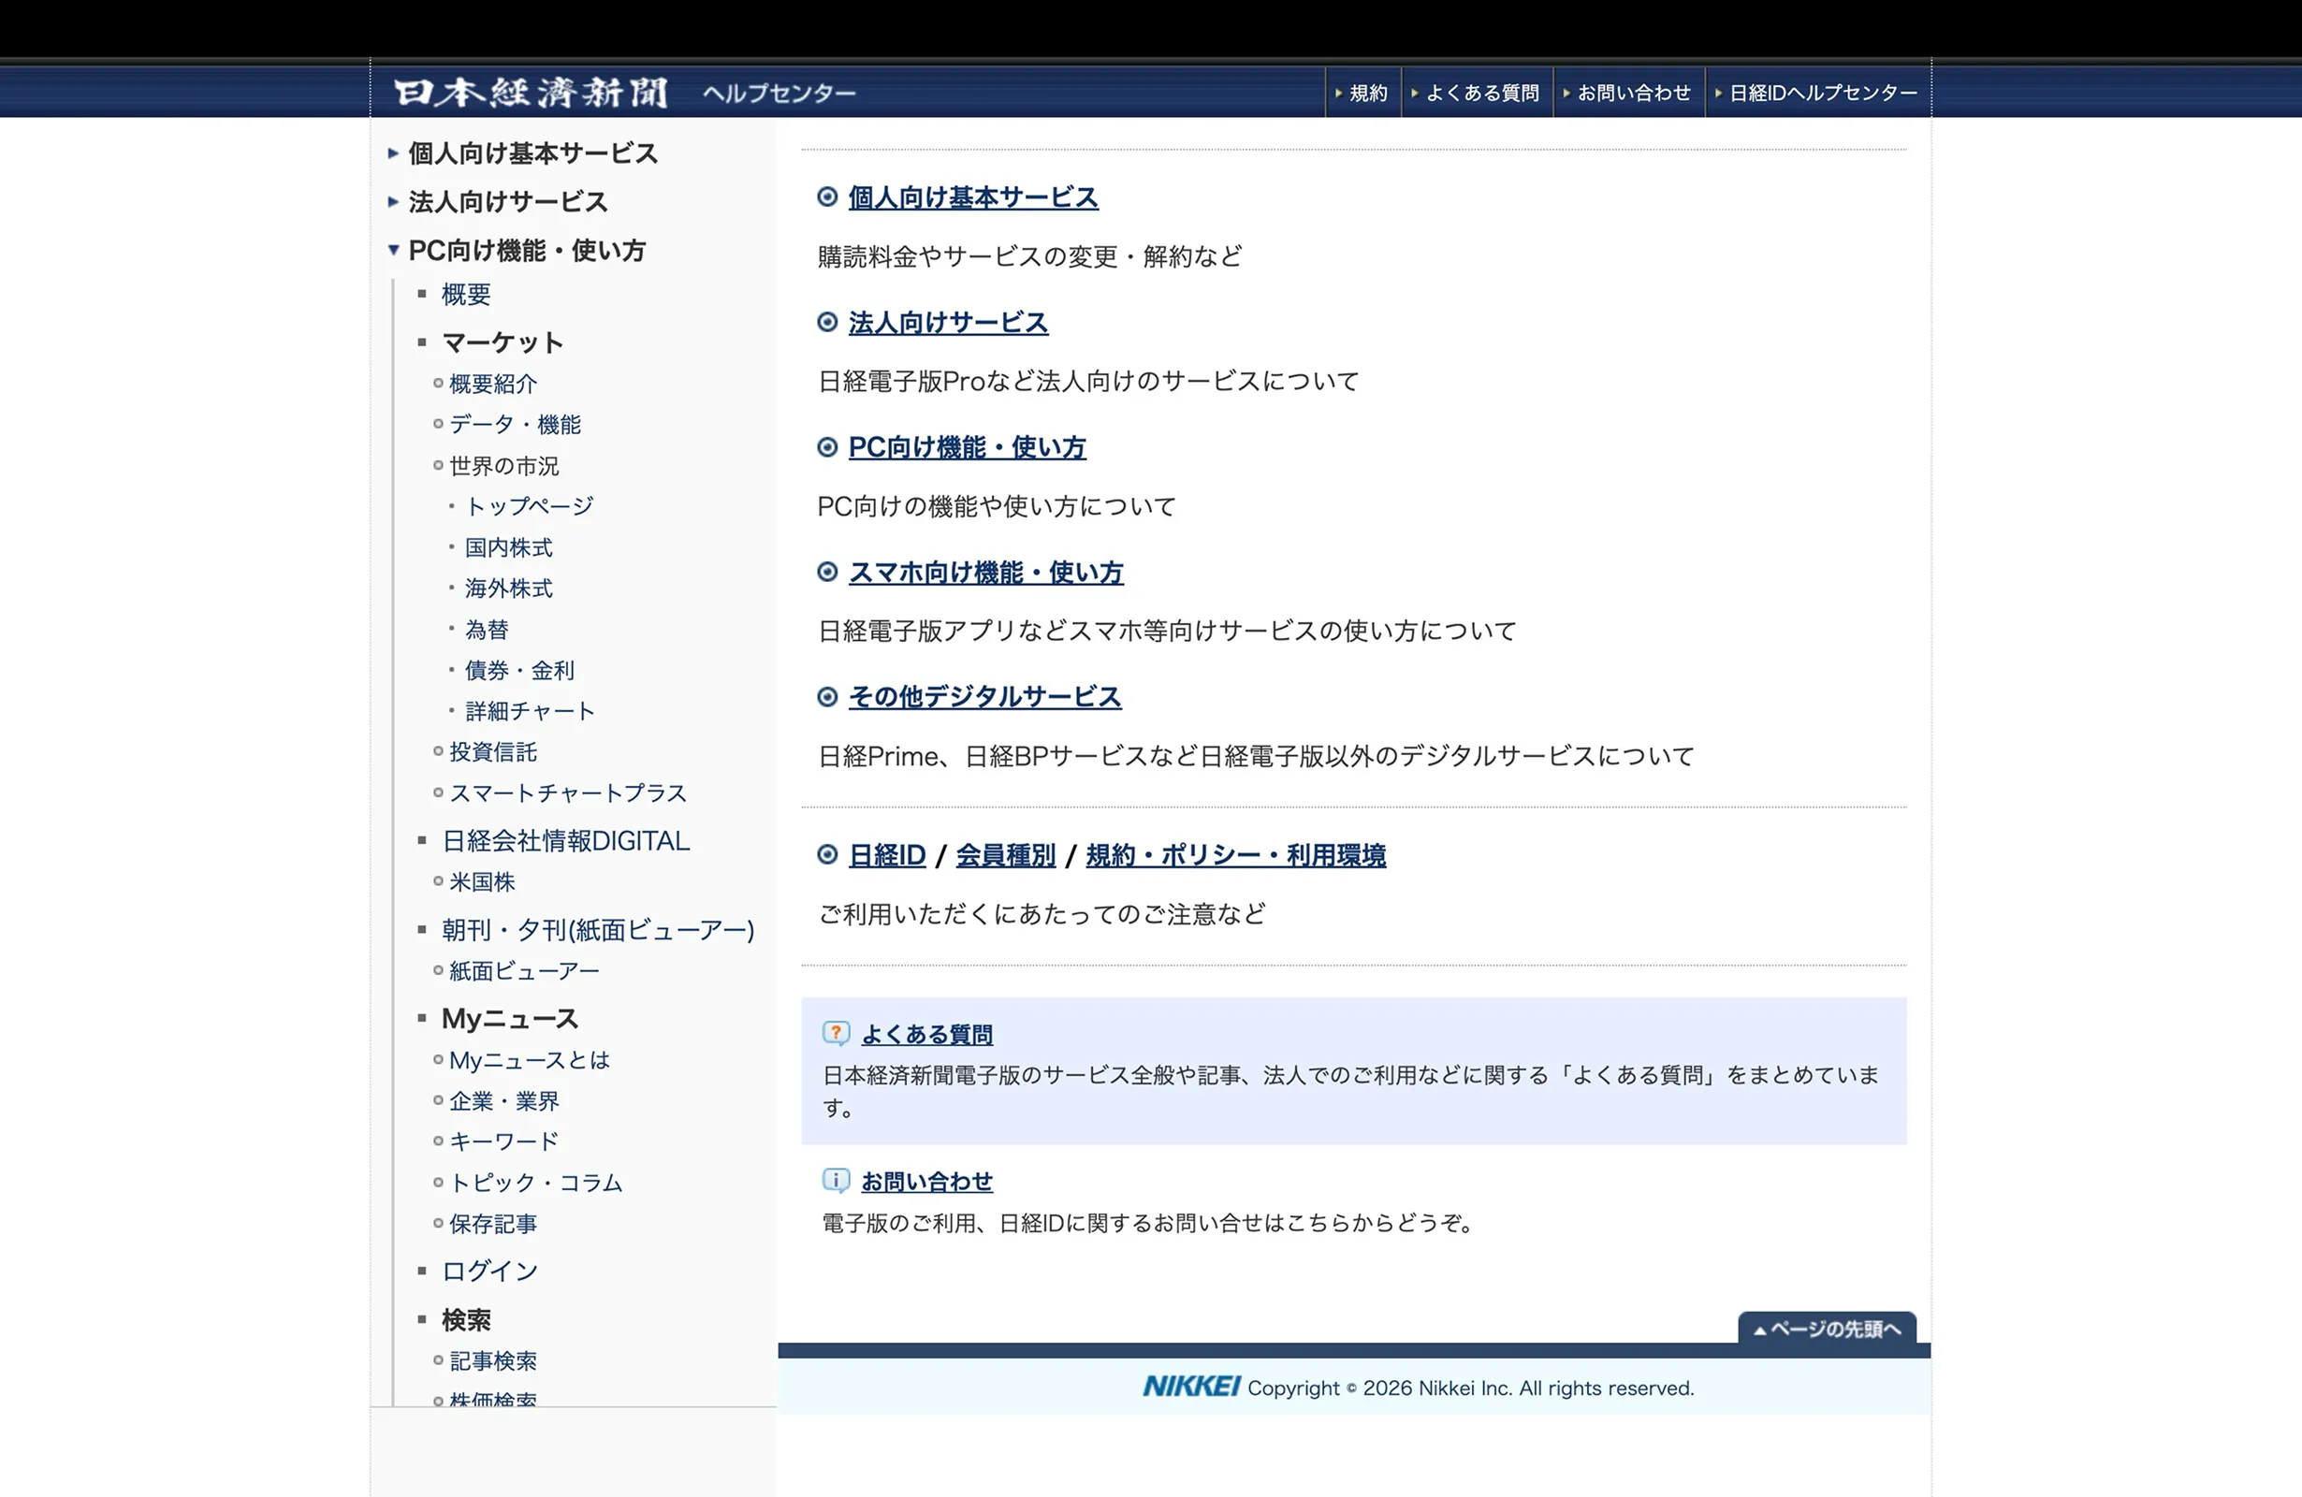Select 日経会社情報DIGITAL in the sidebar

[x=566, y=840]
